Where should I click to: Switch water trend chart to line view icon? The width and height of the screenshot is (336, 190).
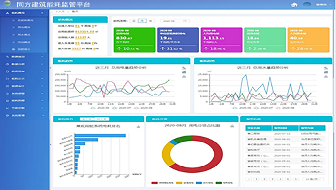[326, 68]
